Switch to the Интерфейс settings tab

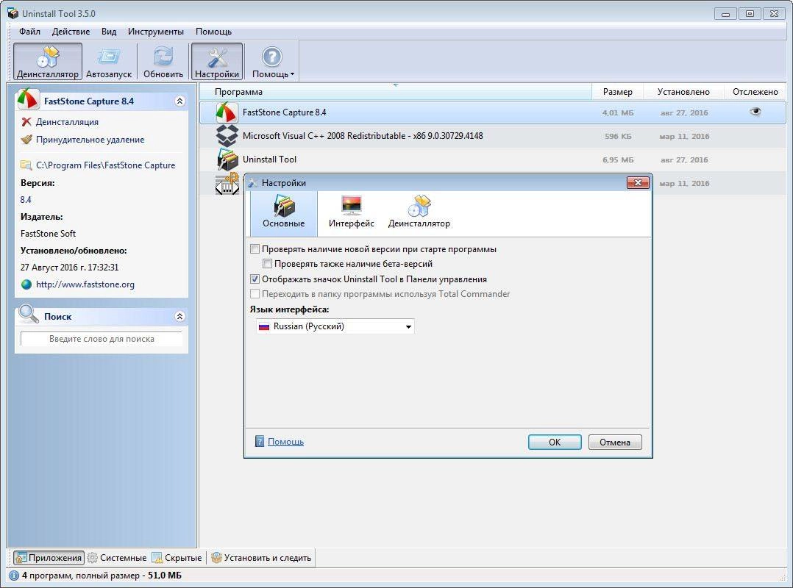click(x=351, y=213)
